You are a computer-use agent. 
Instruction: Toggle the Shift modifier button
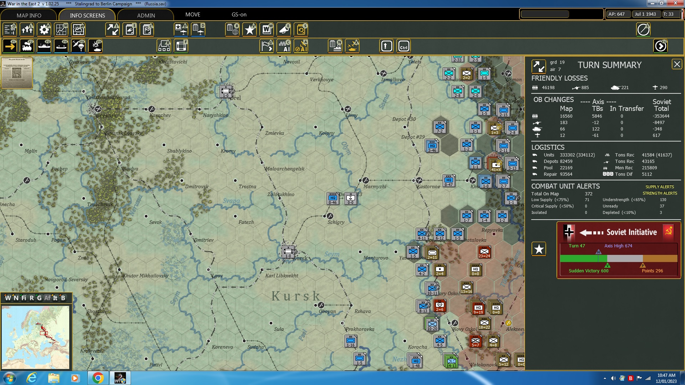(386, 46)
